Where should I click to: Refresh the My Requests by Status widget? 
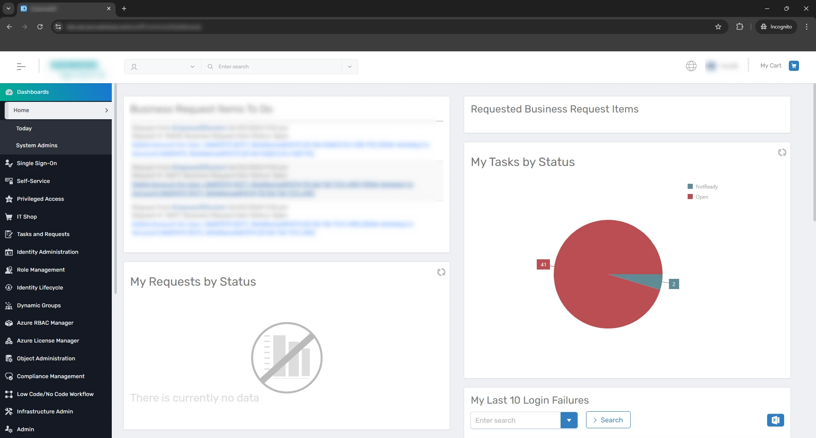point(441,272)
